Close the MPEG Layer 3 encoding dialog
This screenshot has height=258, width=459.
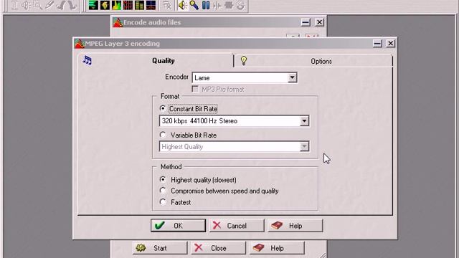pyautogui.click(x=390, y=43)
